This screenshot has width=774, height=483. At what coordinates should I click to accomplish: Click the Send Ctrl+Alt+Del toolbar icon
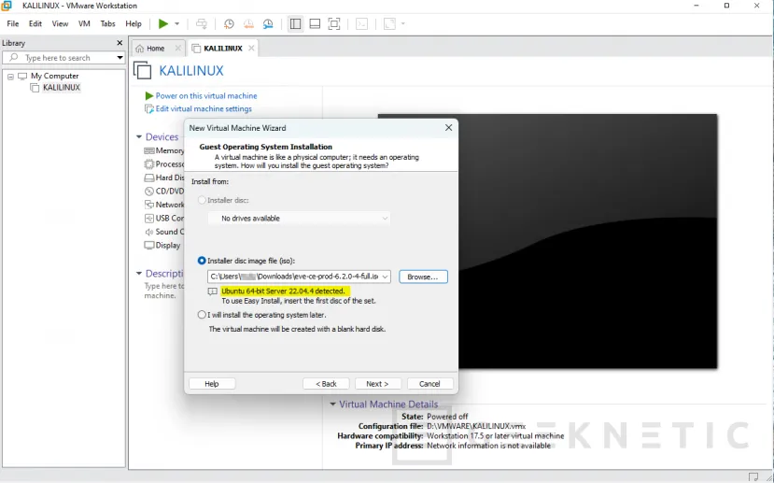point(202,23)
